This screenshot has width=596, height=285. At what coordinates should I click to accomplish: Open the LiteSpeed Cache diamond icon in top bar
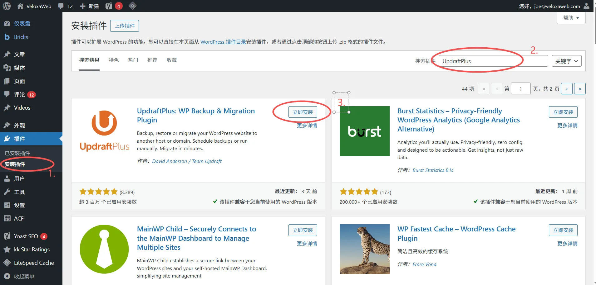pos(132,6)
